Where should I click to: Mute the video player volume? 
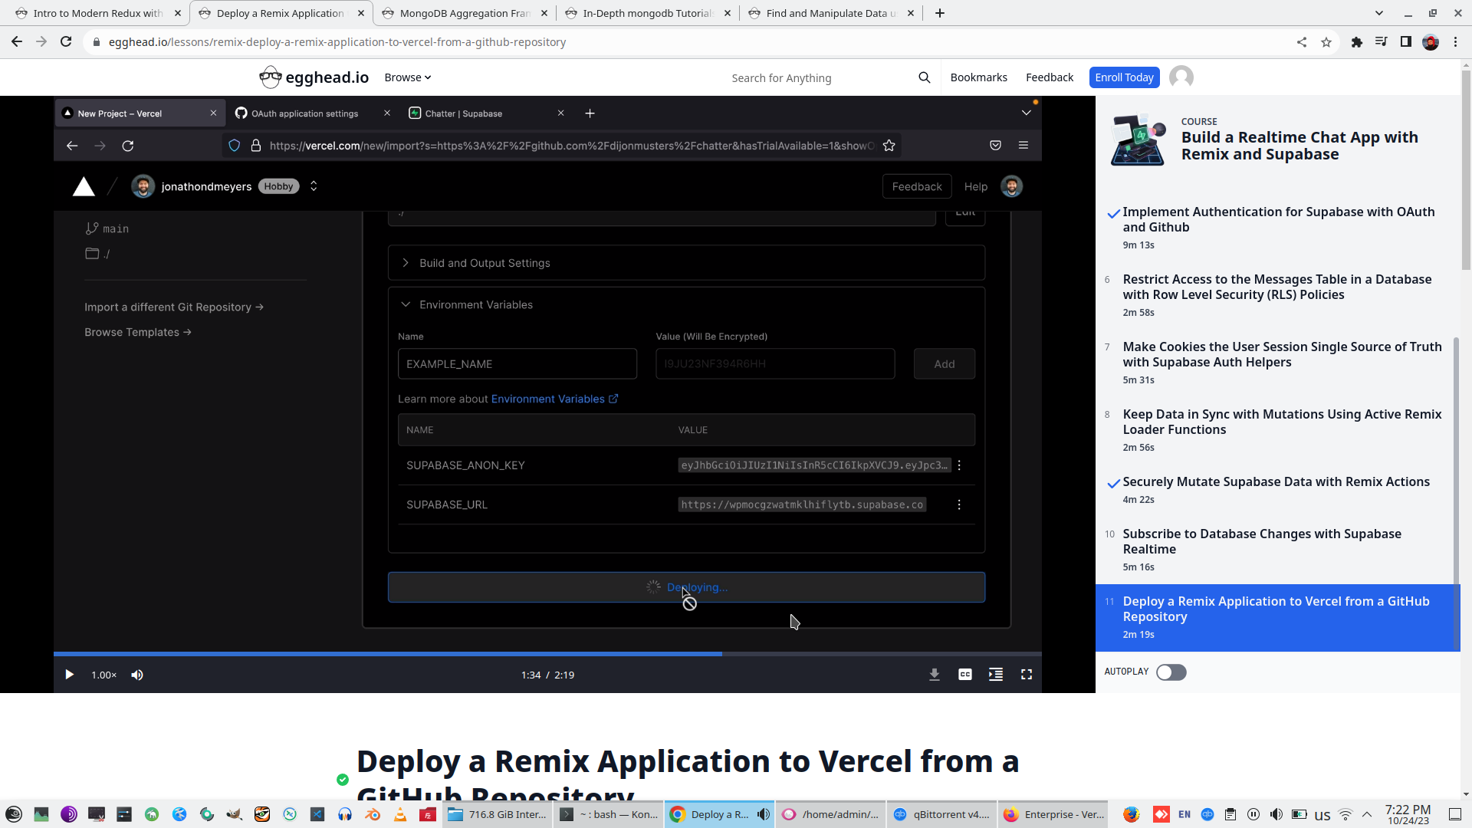[x=137, y=675]
